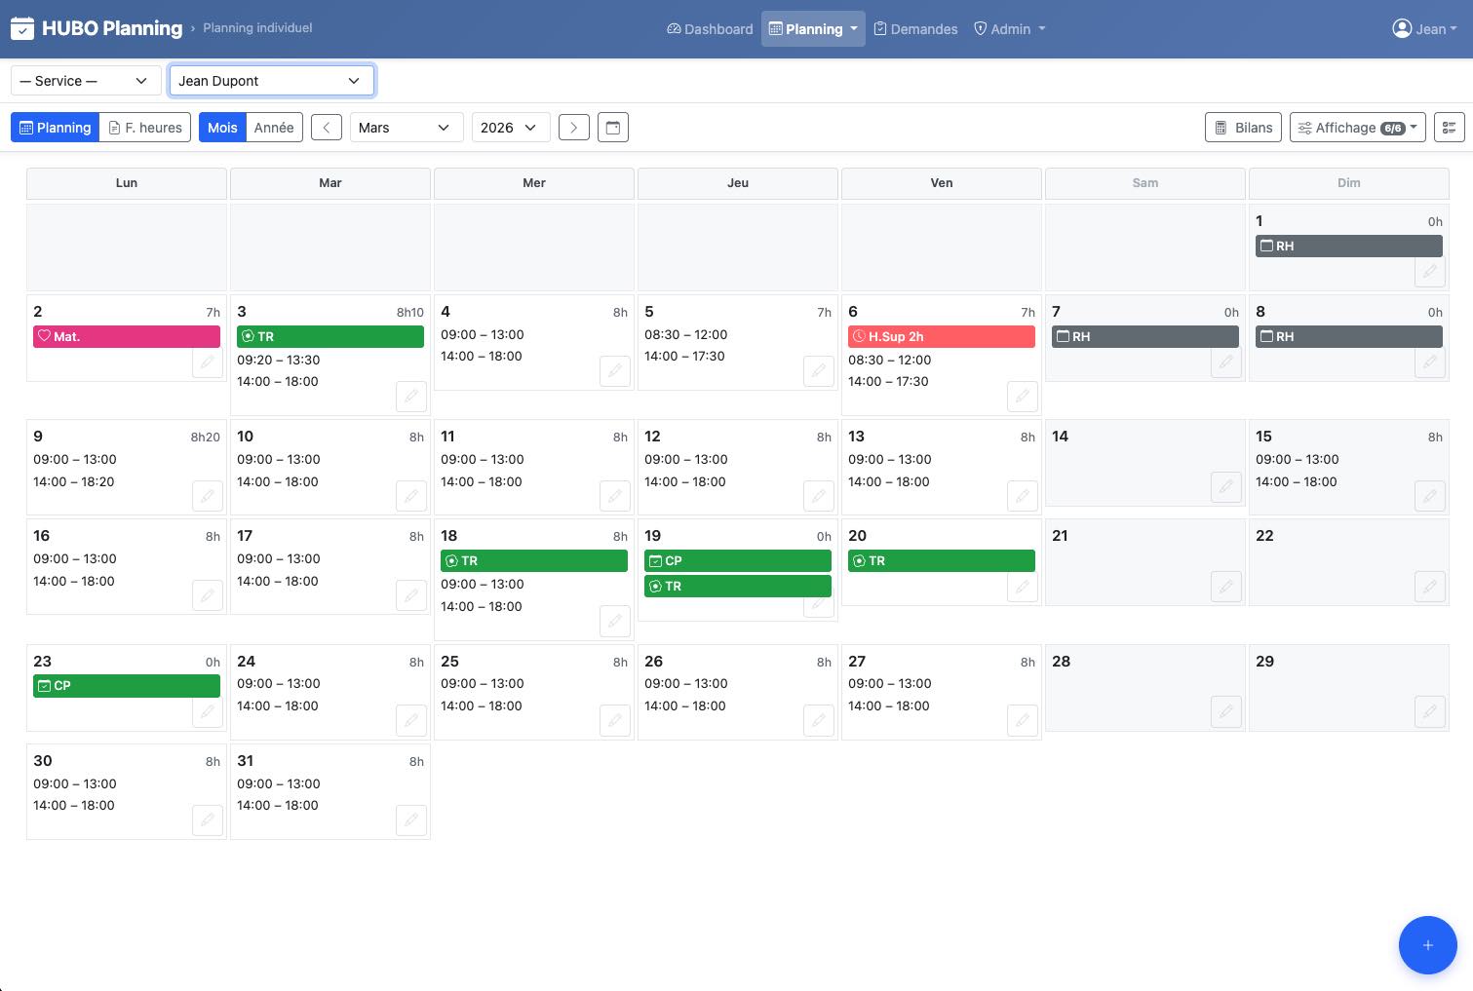Image resolution: width=1473 pixels, height=991 pixels.
Task: Click the red H.Sup 2h event badge
Action: [941, 336]
